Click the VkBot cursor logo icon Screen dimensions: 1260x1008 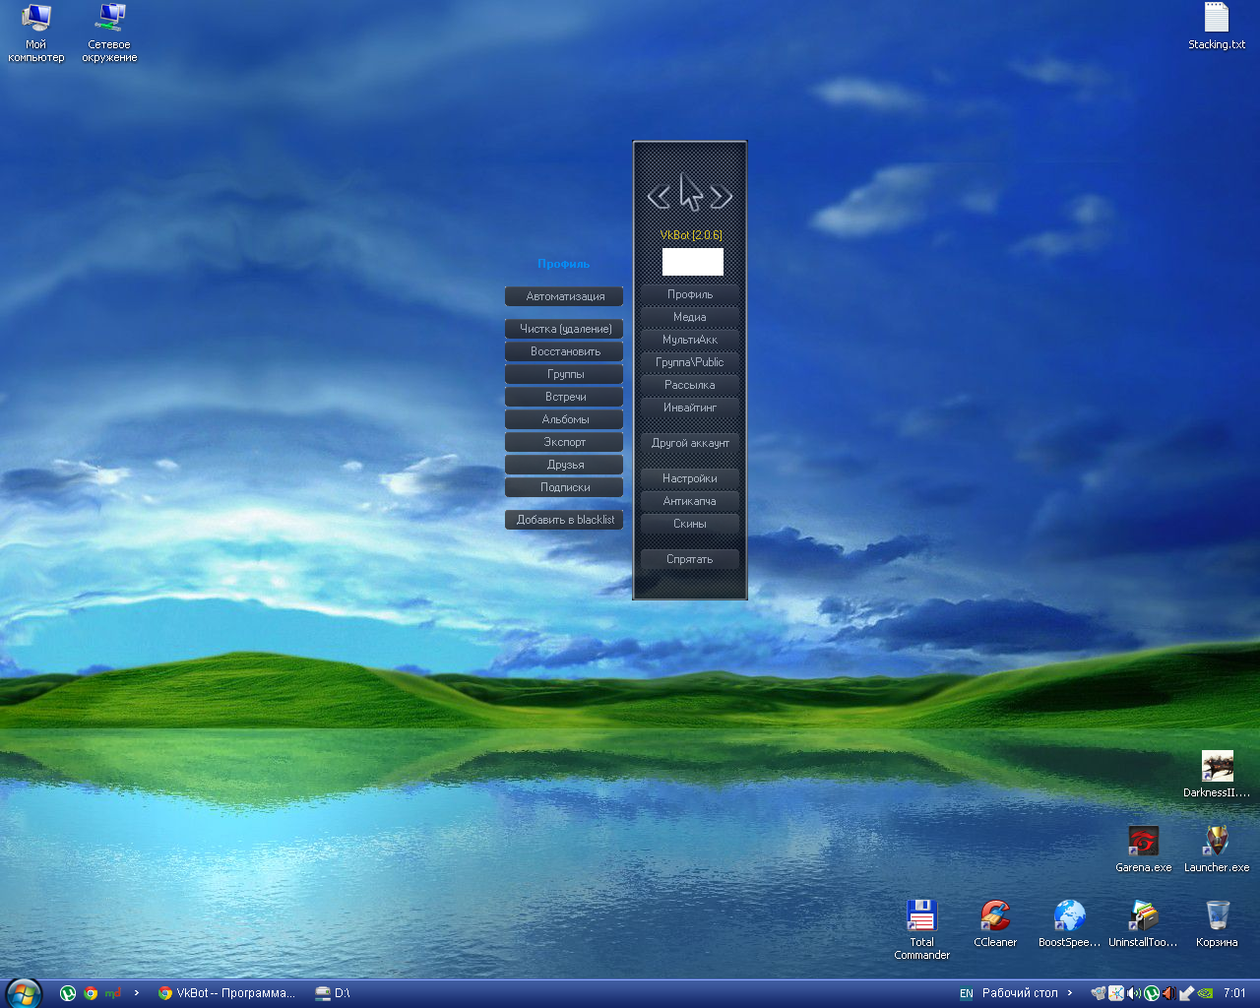pyautogui.click(x=690, y=193)
